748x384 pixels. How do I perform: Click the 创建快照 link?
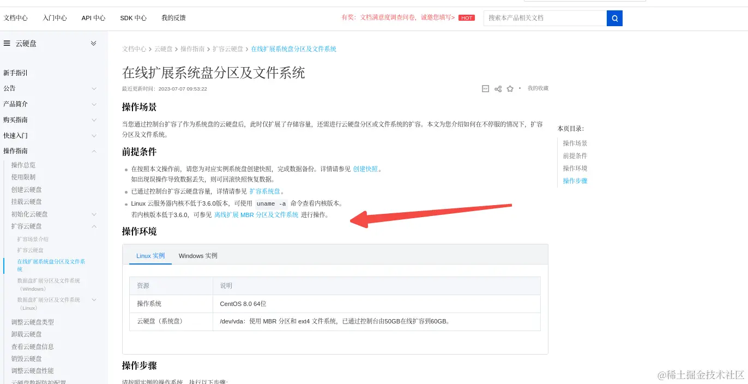click(x=365, y=169)
